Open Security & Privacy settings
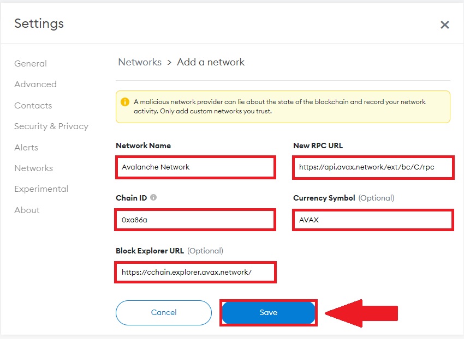The height and width of the screenshot is (339, 464). tap(51, 126)
